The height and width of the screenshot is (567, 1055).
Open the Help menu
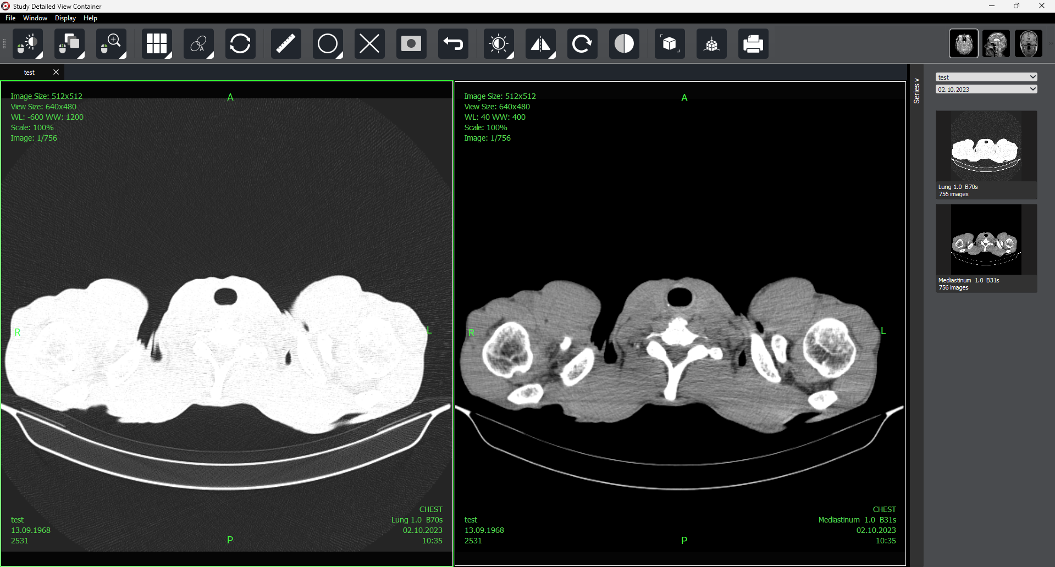click(90, 18)
